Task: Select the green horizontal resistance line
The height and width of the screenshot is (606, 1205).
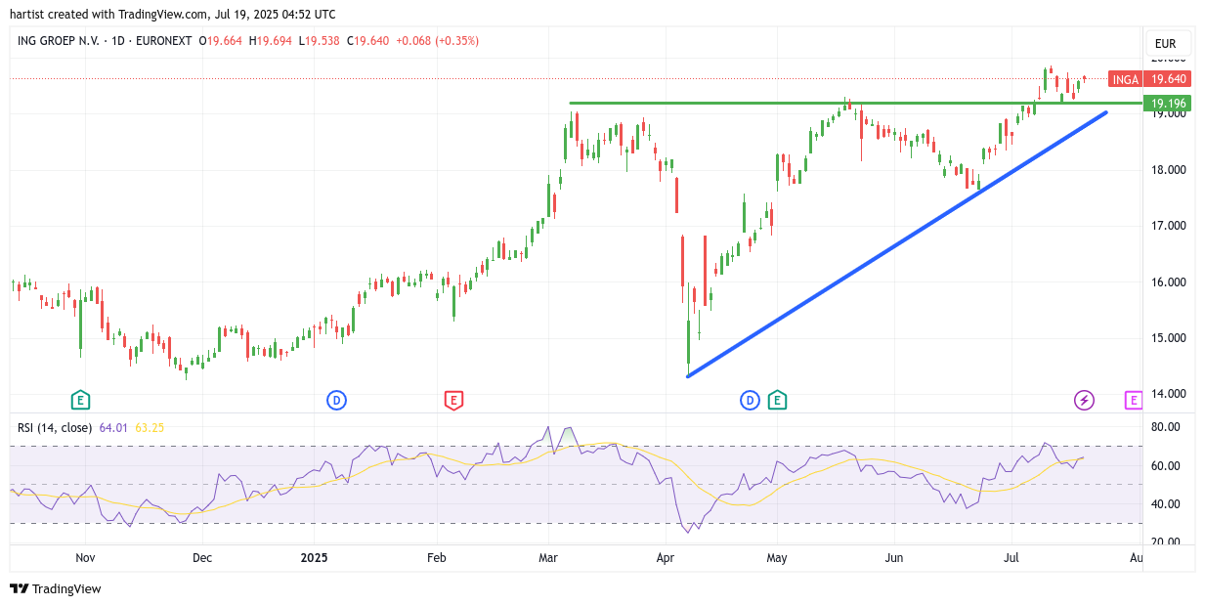Action: 856,103
